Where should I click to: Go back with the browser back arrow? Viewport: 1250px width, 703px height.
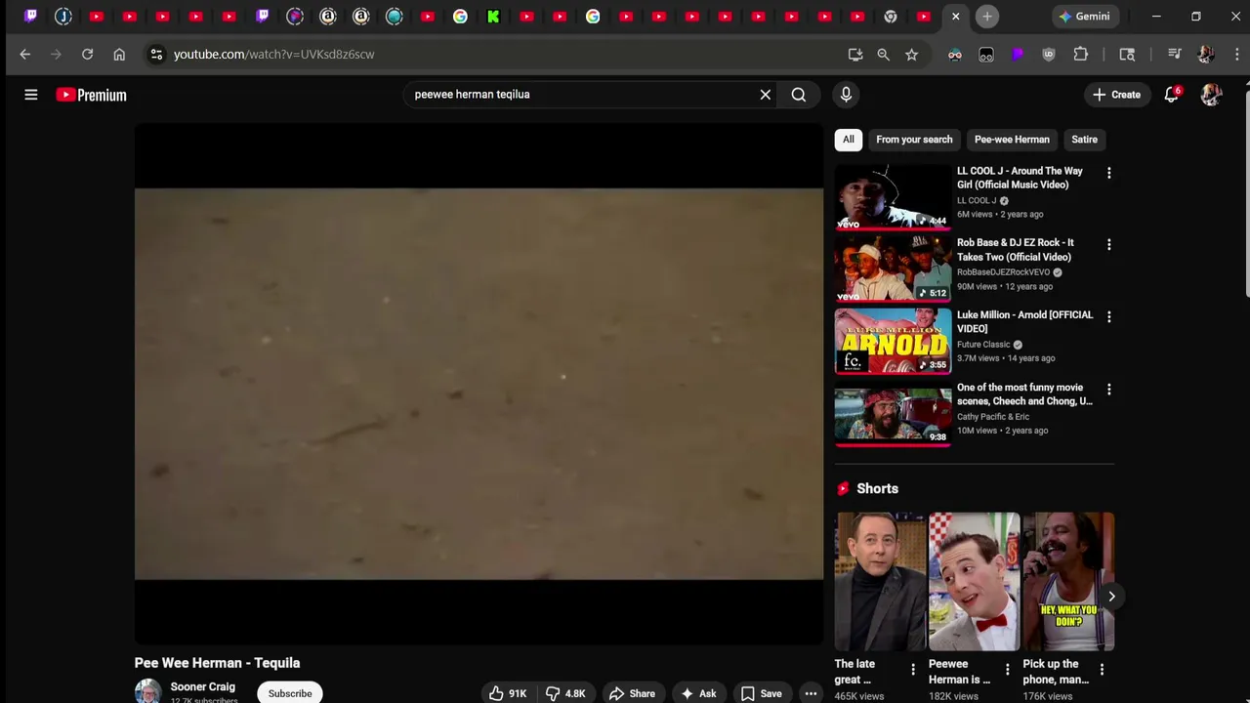click(x=25, y=55)
